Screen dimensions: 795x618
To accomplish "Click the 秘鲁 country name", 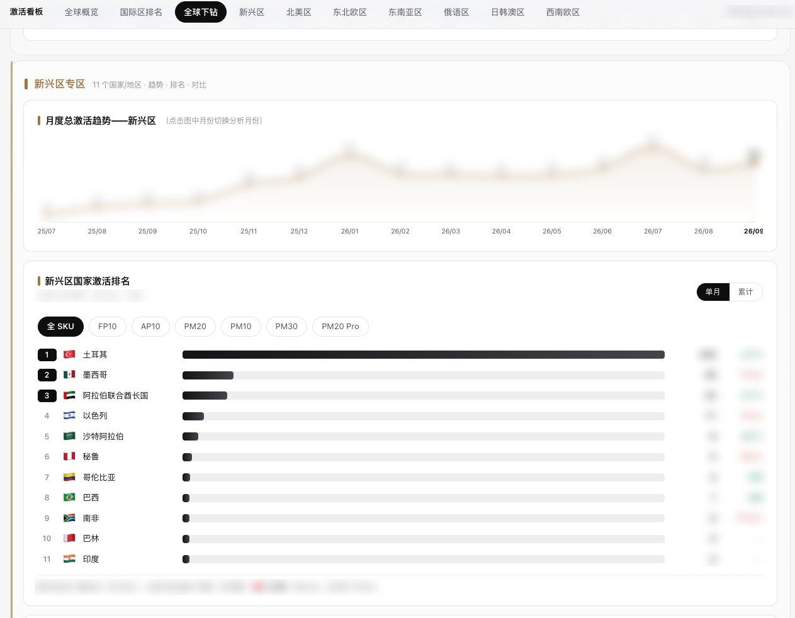I will (x=91, y=456).
